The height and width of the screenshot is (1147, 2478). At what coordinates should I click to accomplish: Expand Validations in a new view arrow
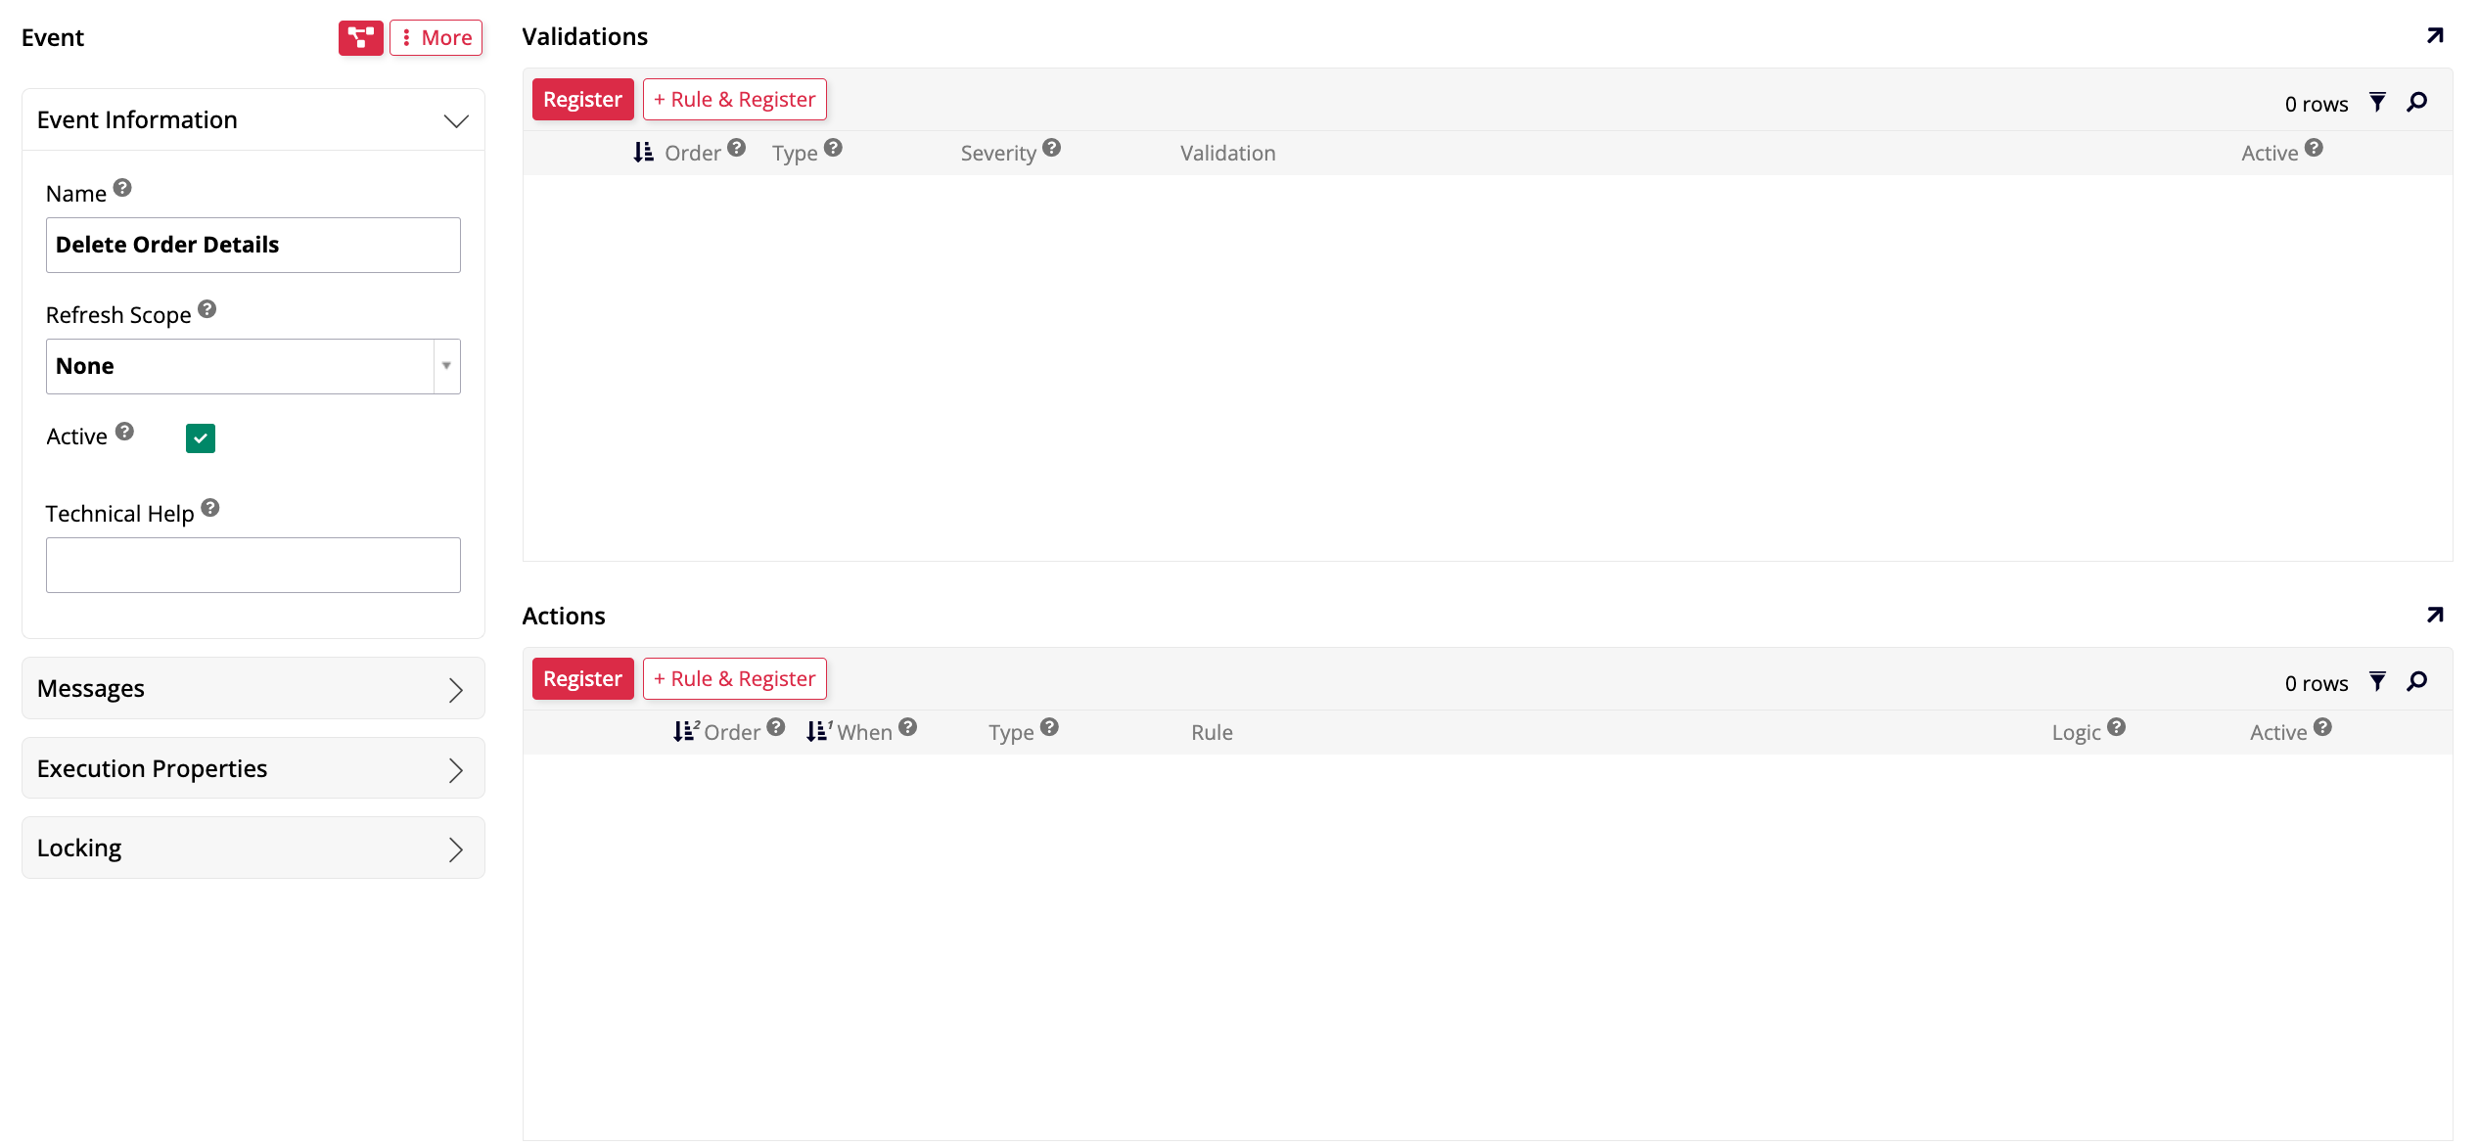[x=2434, y=35]
